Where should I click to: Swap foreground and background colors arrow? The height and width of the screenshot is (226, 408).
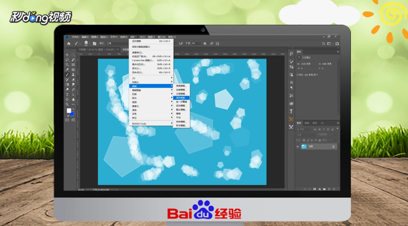[x=73, y=109]
